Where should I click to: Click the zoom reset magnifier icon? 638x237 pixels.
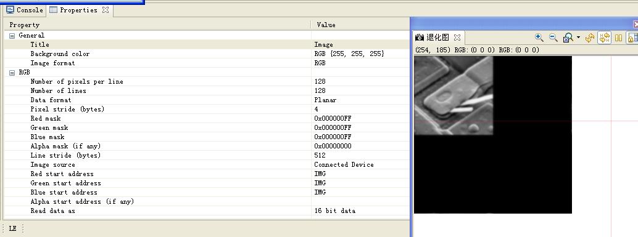[x=568, y=38]
